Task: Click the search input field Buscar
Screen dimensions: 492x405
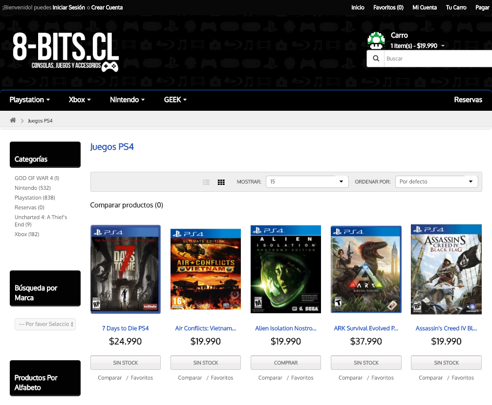Action: (x=438, y=59)
